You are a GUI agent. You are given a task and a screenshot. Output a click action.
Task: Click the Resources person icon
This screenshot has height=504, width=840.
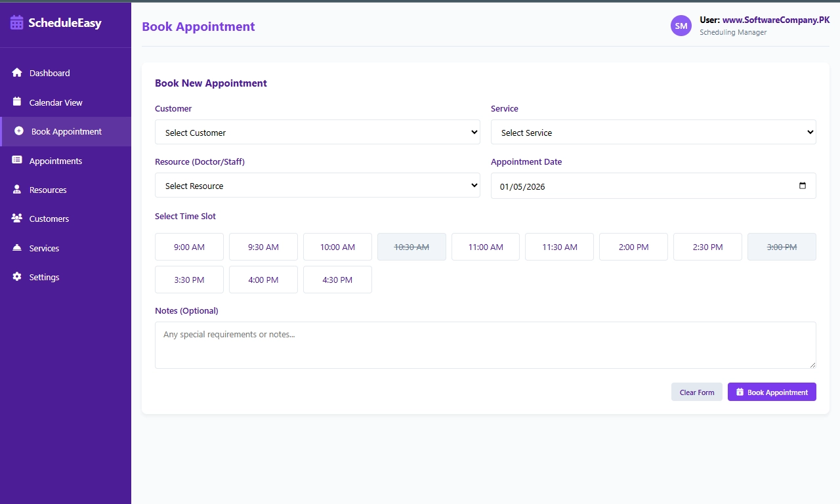point(17,190)
